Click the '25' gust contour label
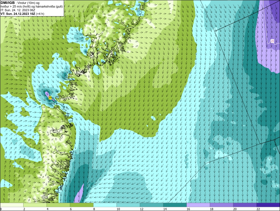Image resolution: width=280 pixels, height=211 pixels. click(x=272, y=41)
